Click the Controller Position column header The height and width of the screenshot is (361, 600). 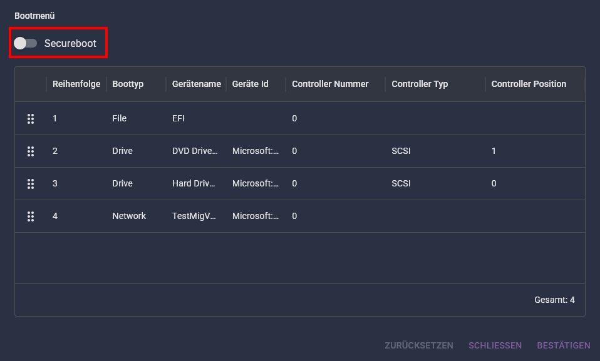pos(528,84)
